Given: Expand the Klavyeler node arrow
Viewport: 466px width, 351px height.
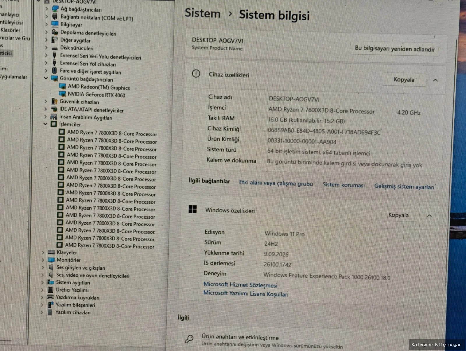Looking at the screenshot, I should click(x=43, y=252).
